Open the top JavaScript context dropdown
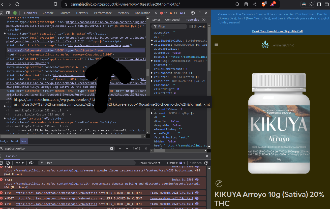The height and width of the screenshot is (209, 330). [x=19, y=163]
